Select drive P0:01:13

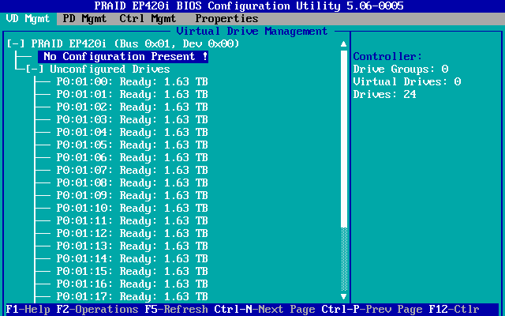coord(132,246)
